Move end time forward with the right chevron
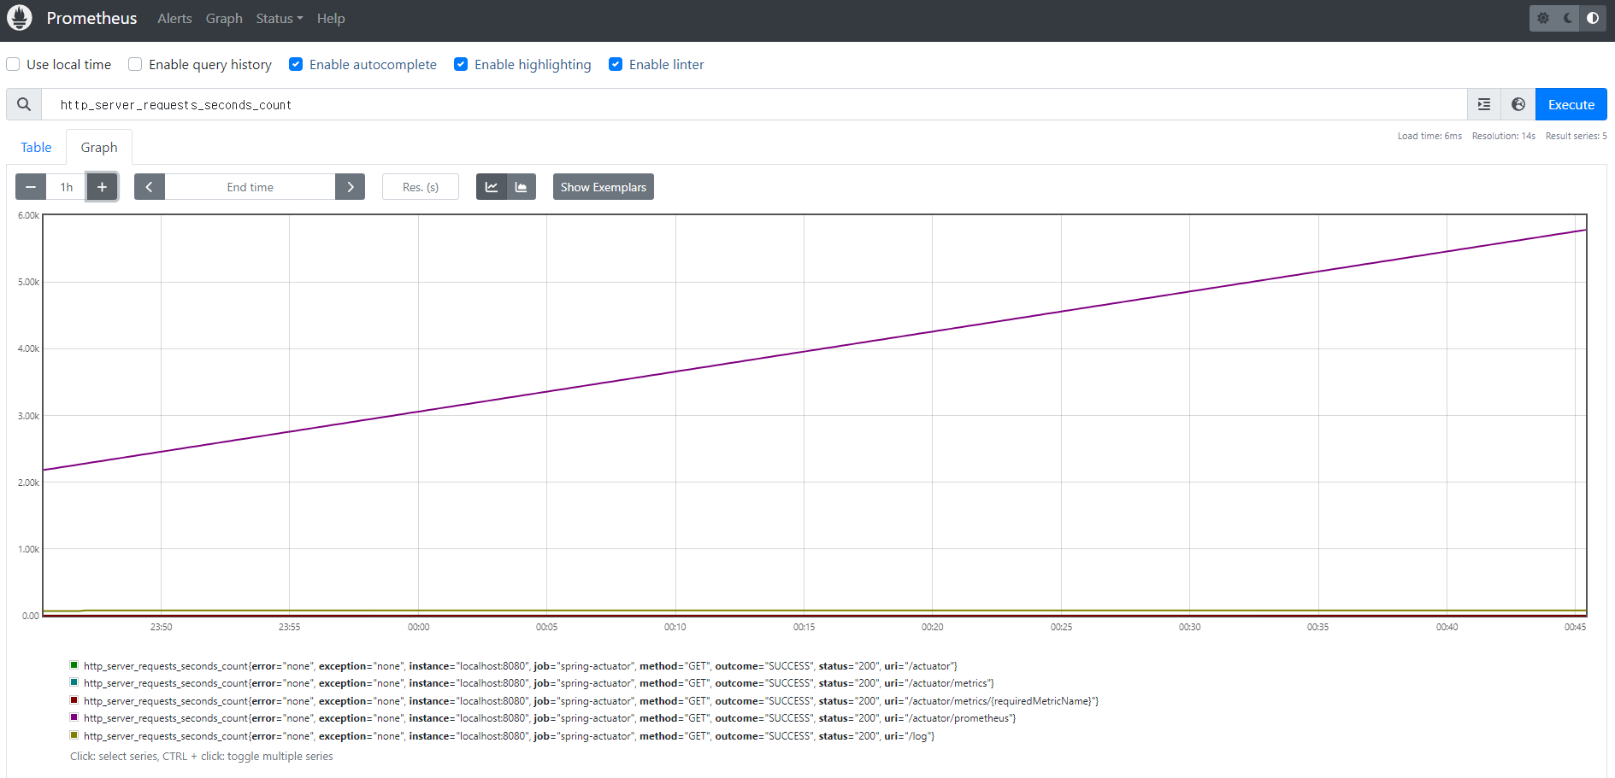The width and height of the screenshot is (1615, 778). pyautogui.click(x=351, y=187)
